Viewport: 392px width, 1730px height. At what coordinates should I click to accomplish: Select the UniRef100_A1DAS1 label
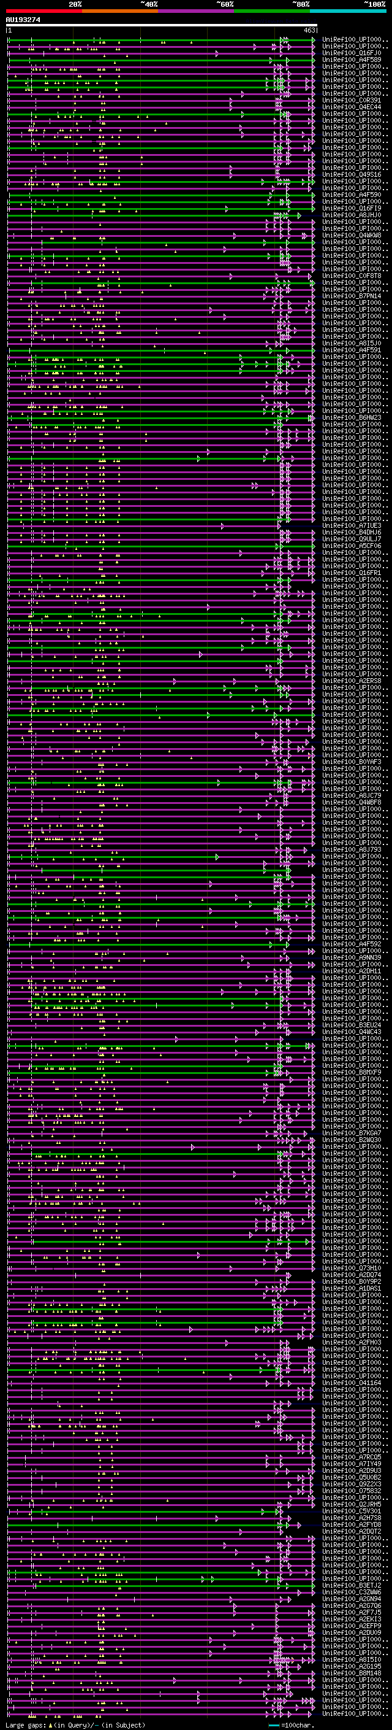[x=351, y=1288]
